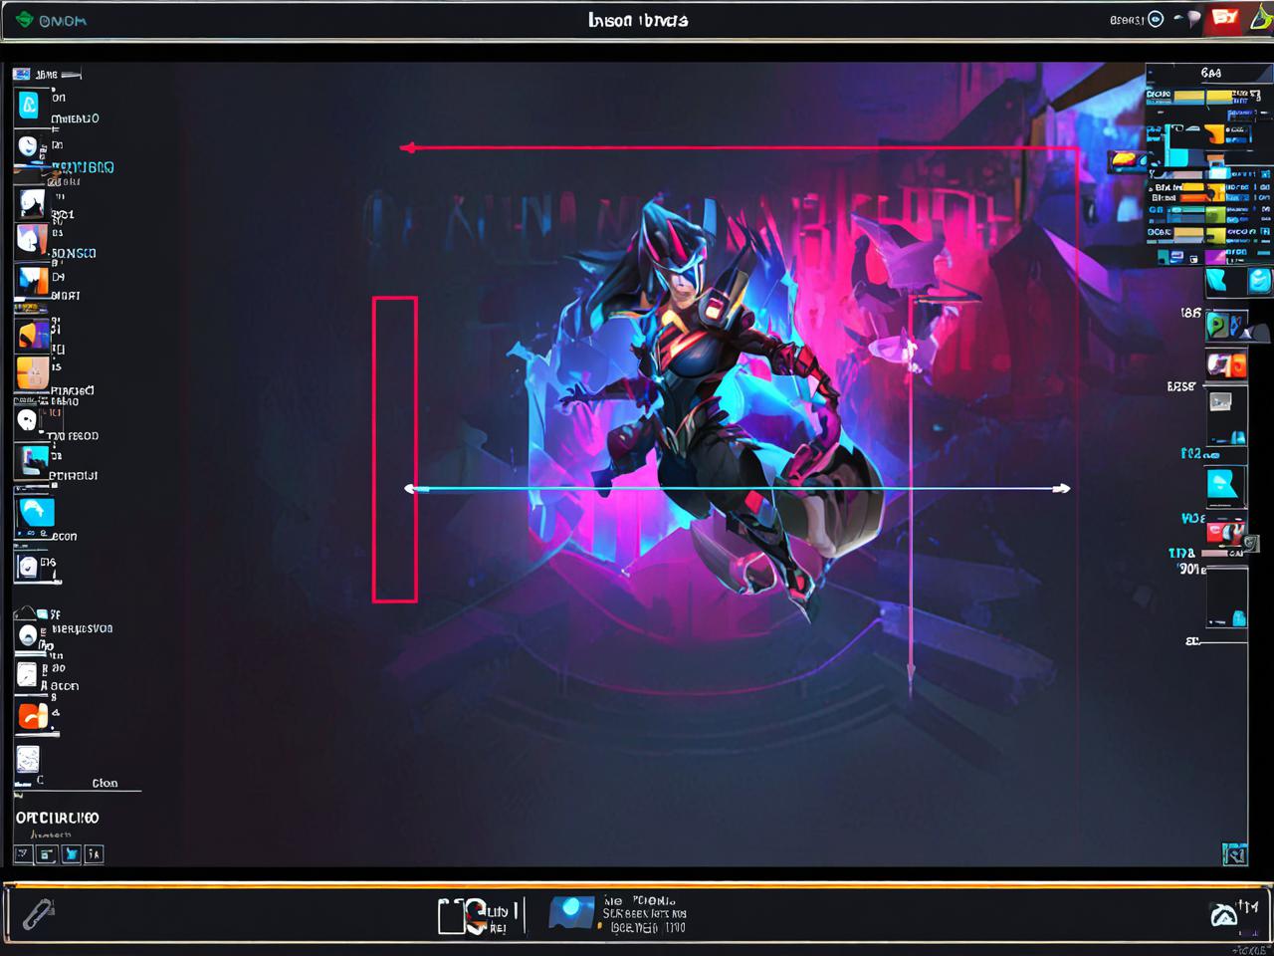Select the dark silhouette thumbnail in left sidebar

coord(32,203)
